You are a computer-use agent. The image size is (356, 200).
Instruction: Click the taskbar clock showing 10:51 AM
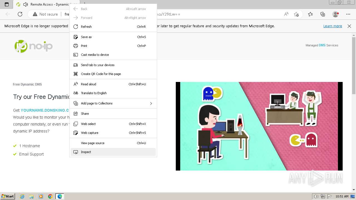click(x=342, y=196)
